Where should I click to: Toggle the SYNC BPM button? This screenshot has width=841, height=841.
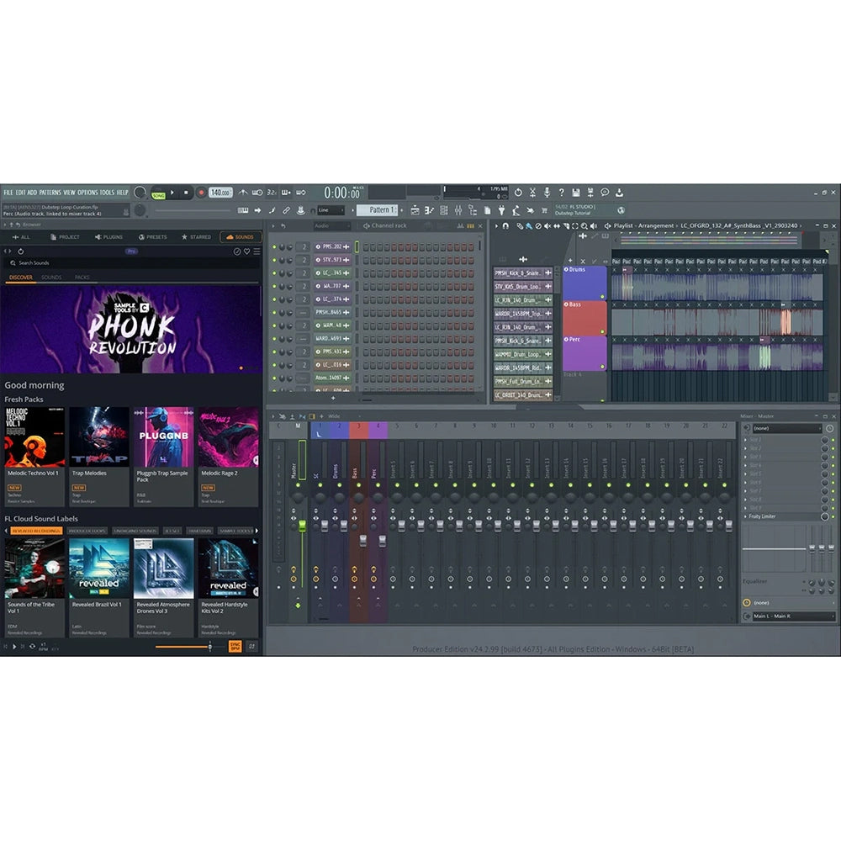coord(235,646)
